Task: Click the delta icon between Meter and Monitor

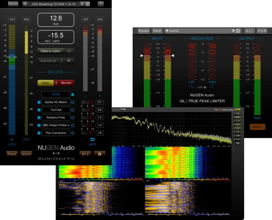Action: [x=56, y=83]
